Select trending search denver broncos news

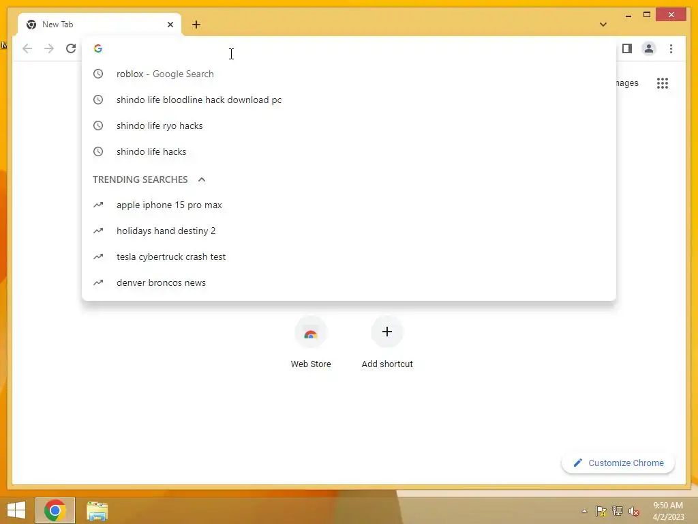pos(349,282)
